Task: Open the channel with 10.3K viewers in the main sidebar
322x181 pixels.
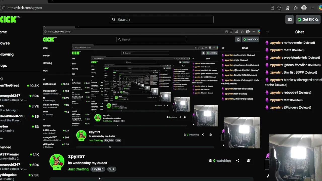Action: click(19, 85)
